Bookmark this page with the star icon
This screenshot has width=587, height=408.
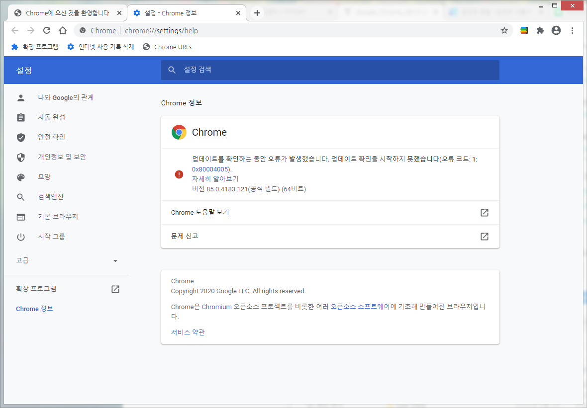coord(504,31)
